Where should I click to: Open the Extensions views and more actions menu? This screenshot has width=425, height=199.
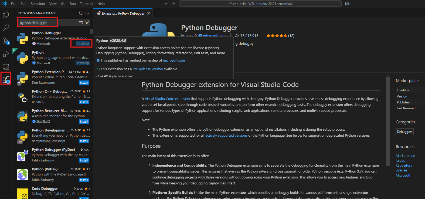point(87,13)
